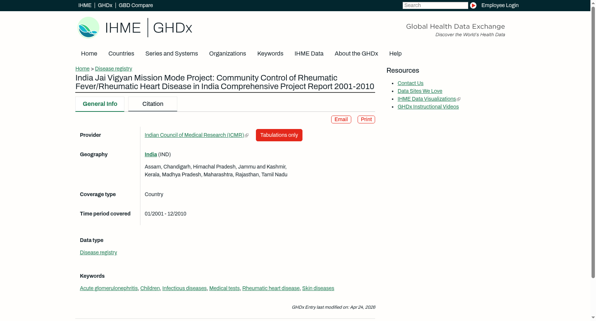Open the Organizations menu

228,54
